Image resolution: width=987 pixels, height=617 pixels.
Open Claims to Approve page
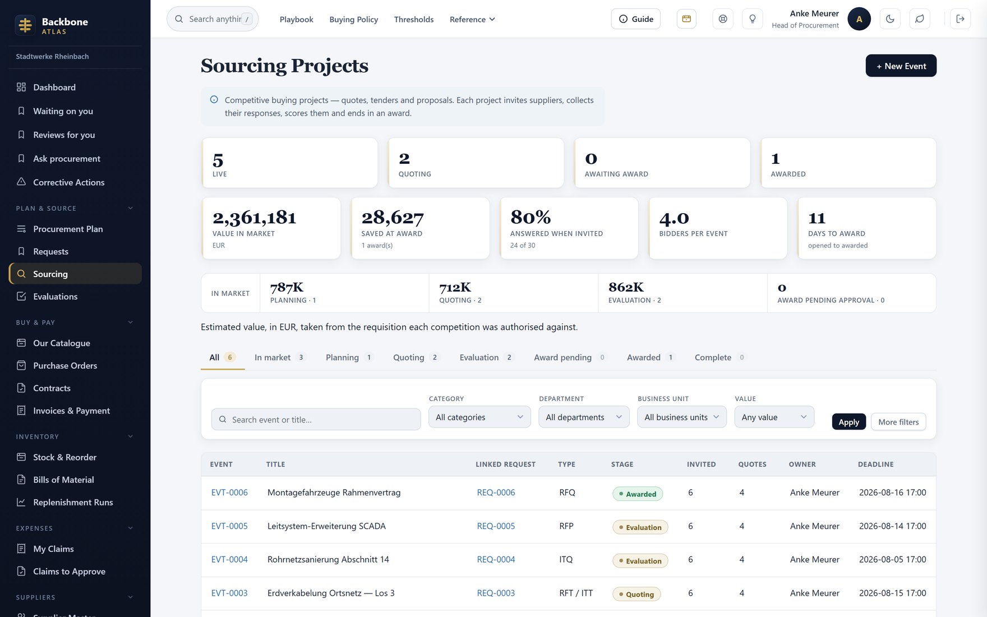75,571
